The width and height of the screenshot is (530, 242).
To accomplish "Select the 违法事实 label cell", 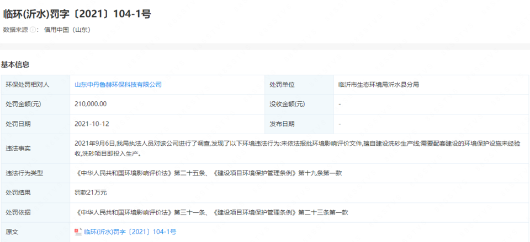I will pos(35,148).
